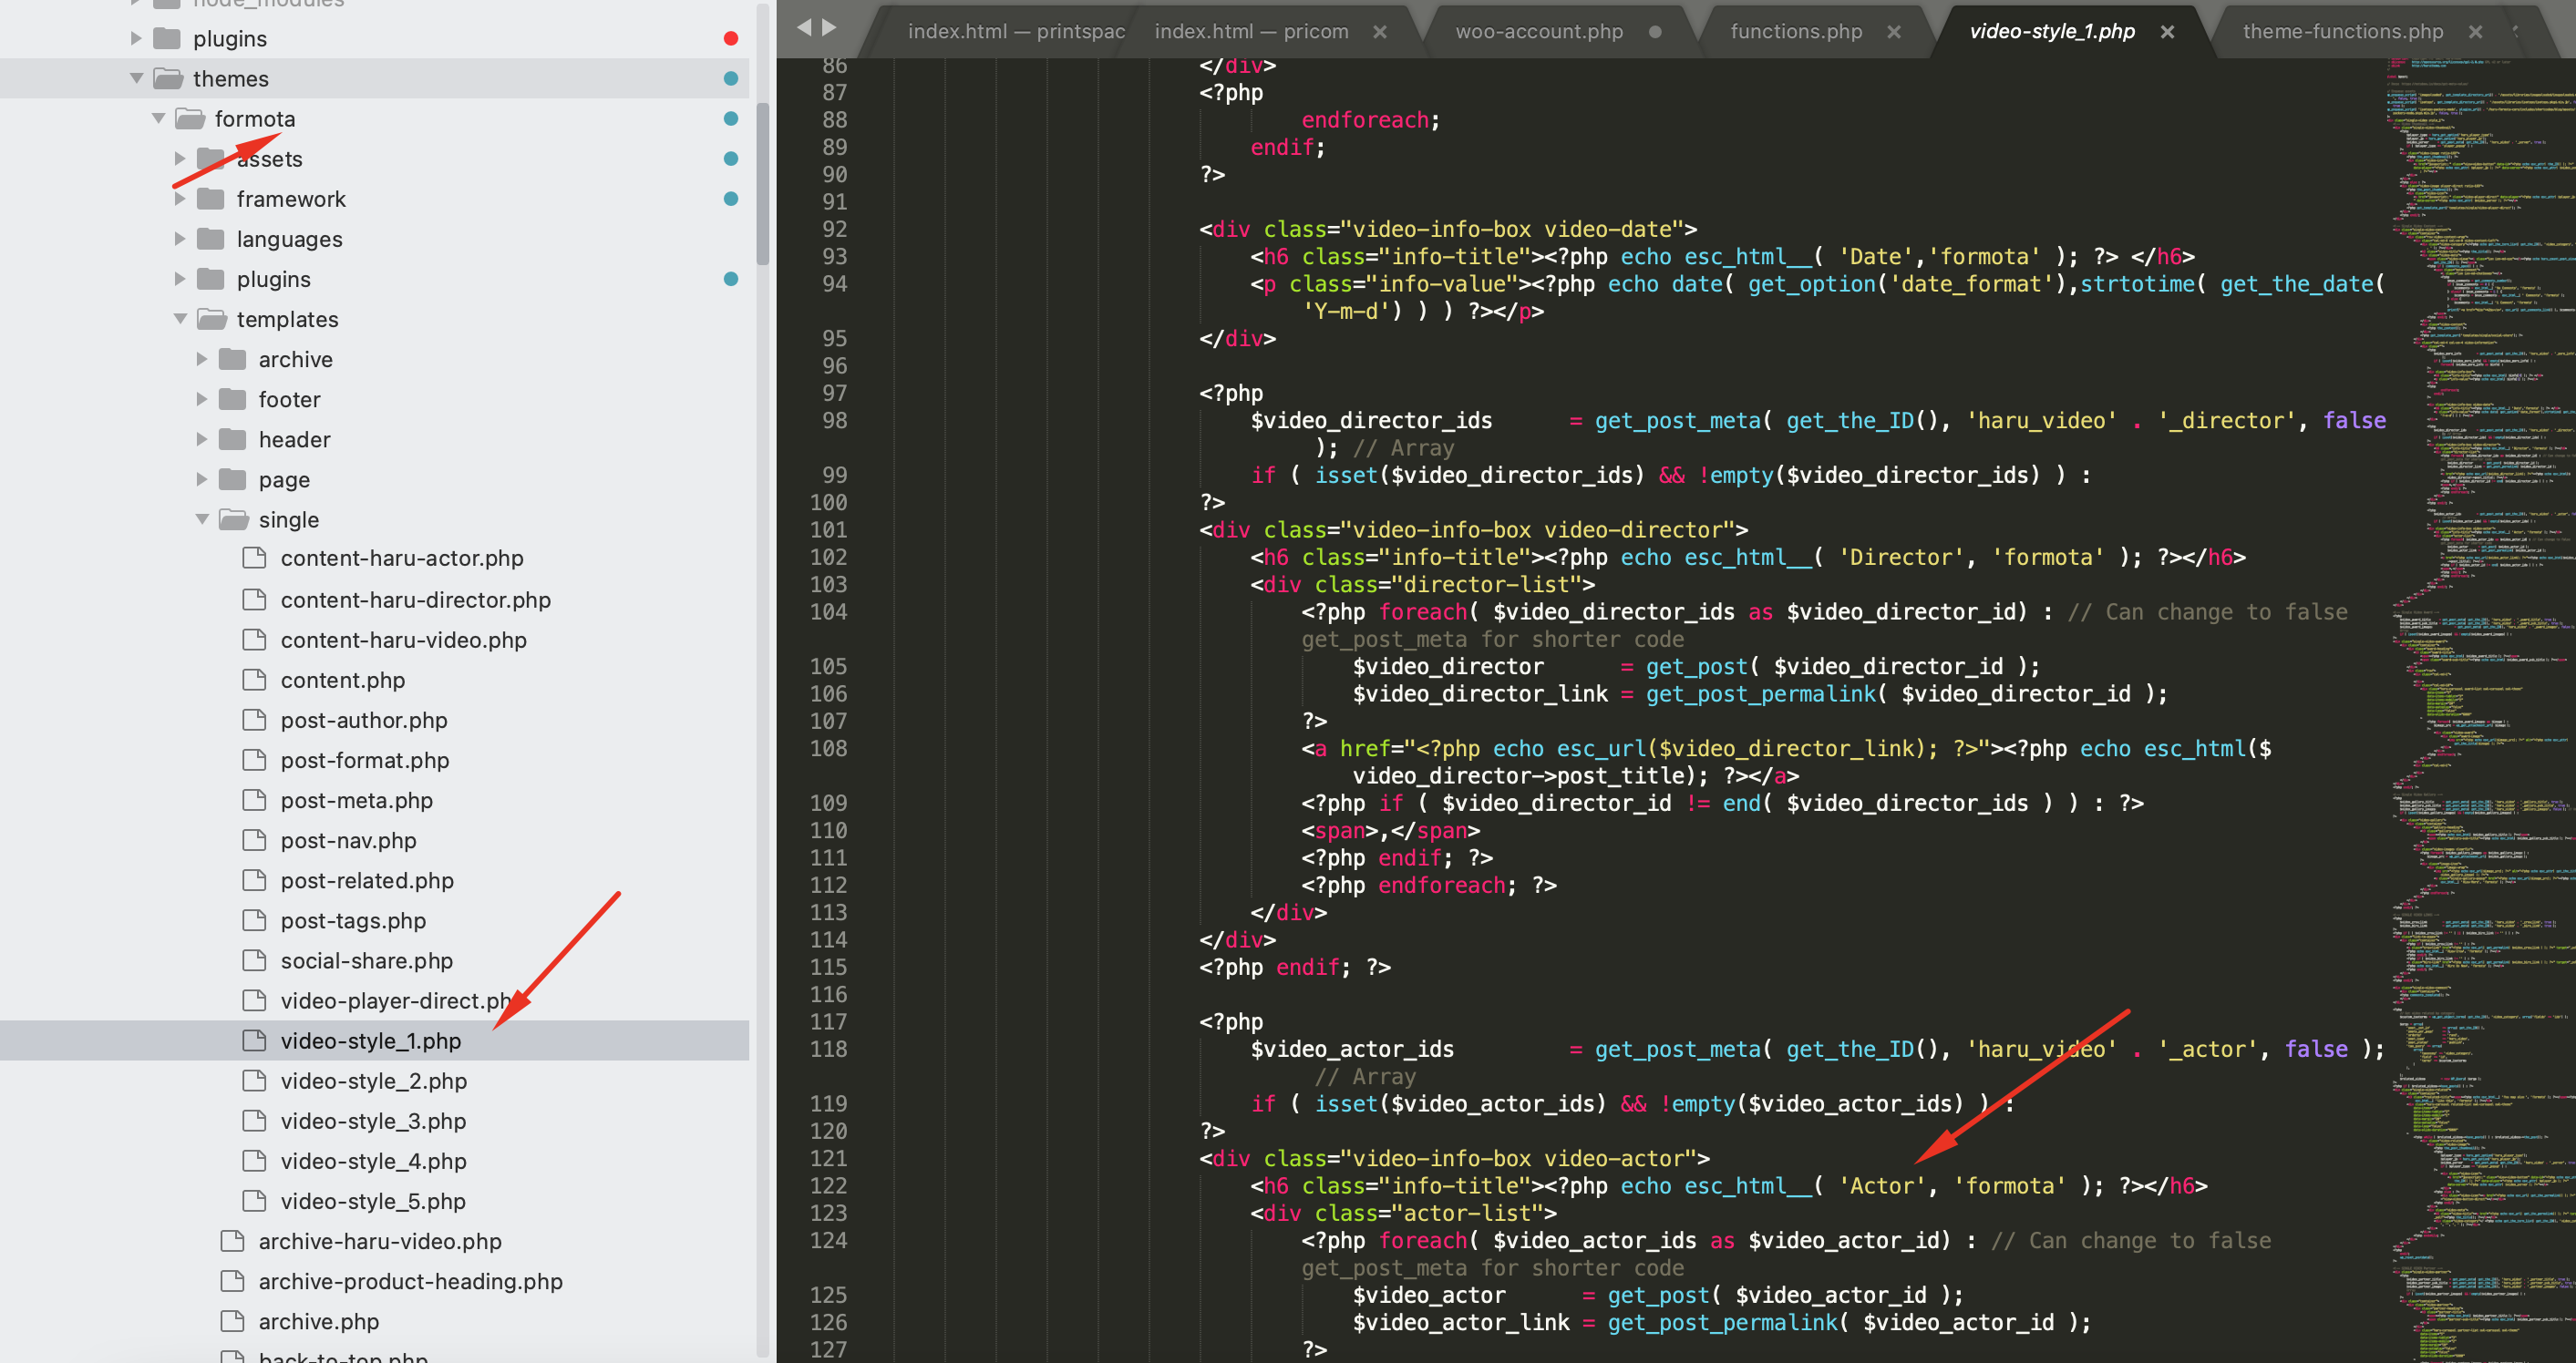Click the formota folder icon

pyautogui.click(x=190, y=118)
